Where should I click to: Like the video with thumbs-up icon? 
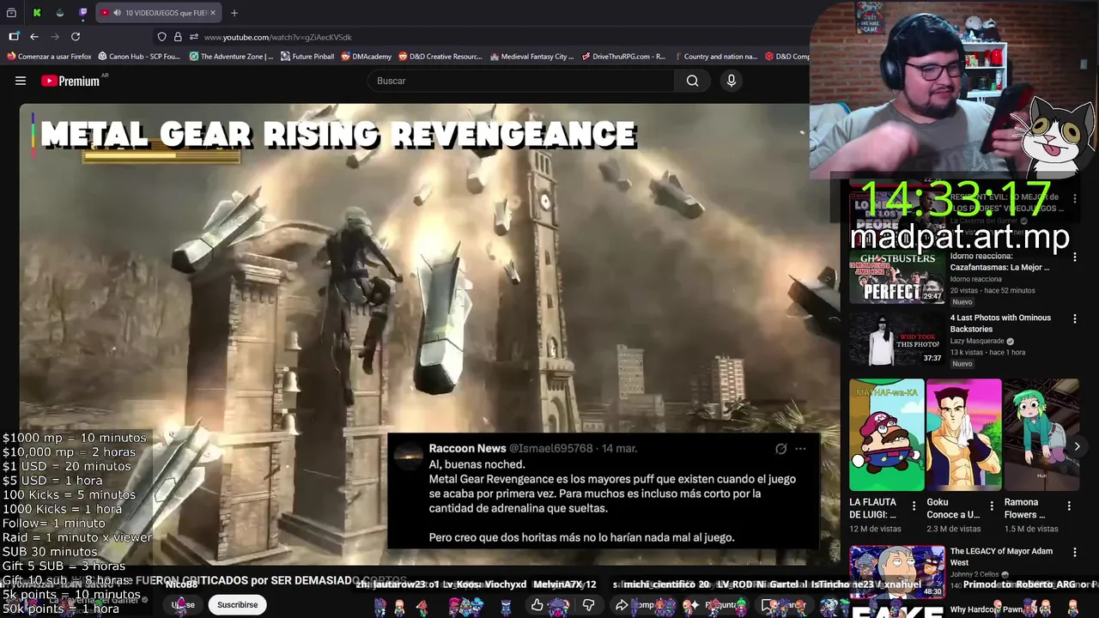pyautogui.click(x=537, y=605)
